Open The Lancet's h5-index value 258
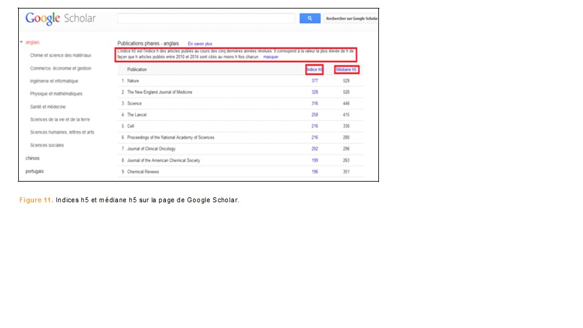 coord(315,115)
